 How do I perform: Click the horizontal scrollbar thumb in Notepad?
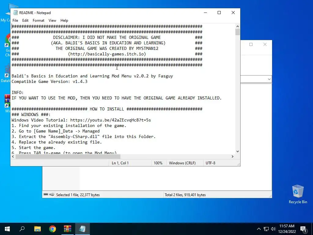68,156
